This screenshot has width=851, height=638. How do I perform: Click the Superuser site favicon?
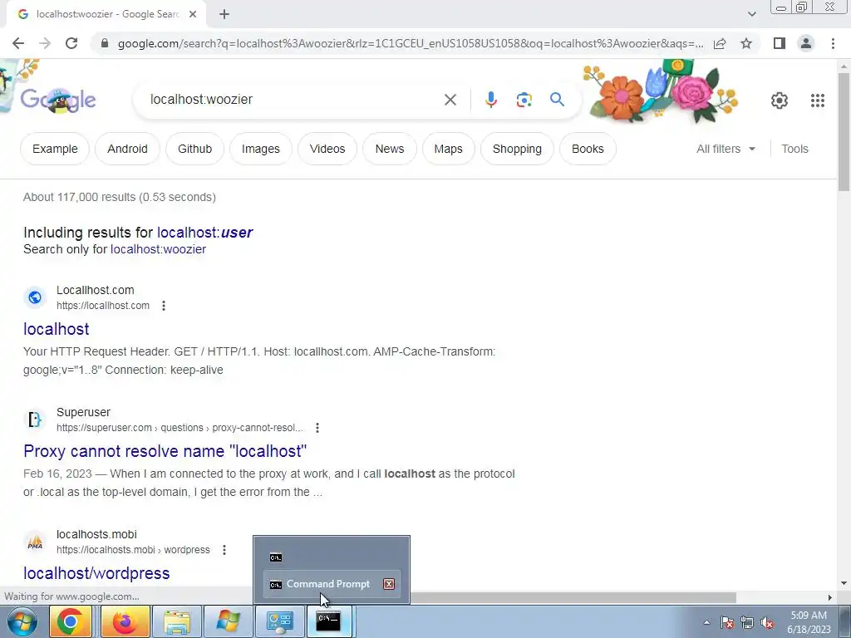35,420
